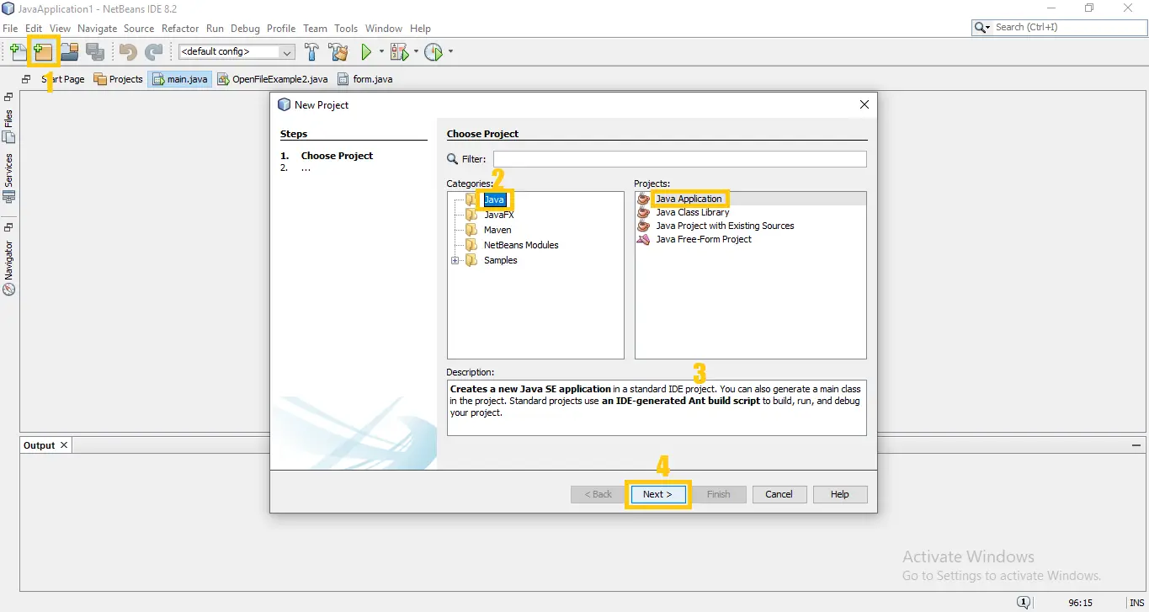Build the project using the hammer icon
Viewport: 1149px width, 612px height.
(311, 51)
